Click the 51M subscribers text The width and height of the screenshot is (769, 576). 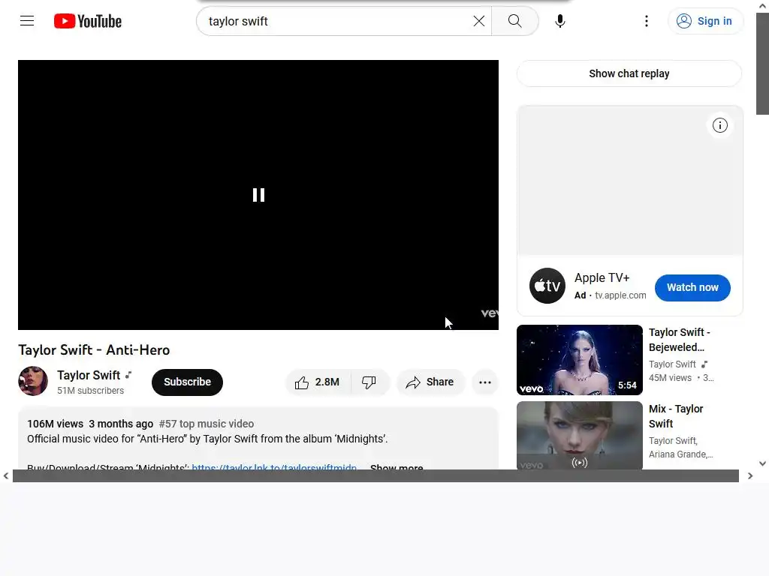[x=90, y=390]
